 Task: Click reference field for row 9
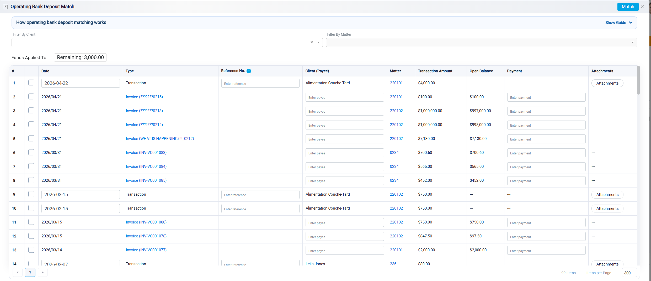pyautogui.click(x=260, y=195)
